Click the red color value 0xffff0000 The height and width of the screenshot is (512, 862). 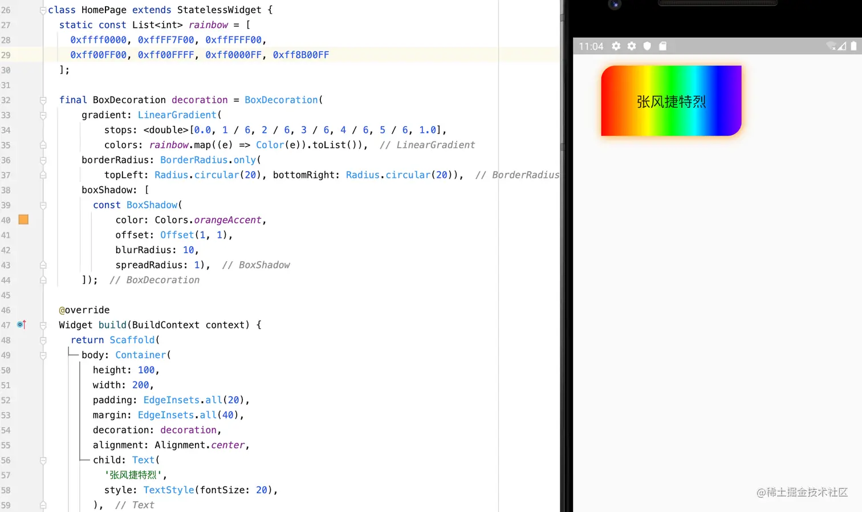coord(99,40)
